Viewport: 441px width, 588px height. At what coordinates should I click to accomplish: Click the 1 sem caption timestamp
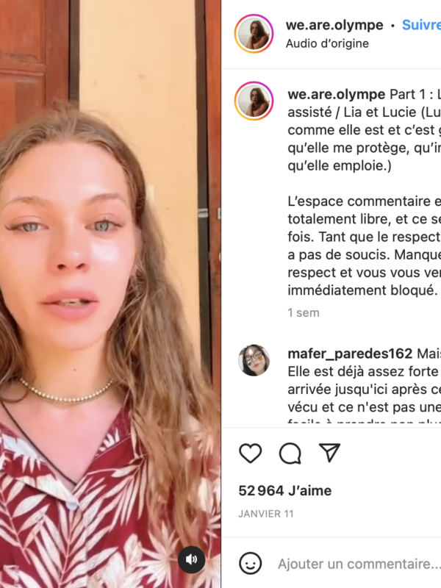[x=304, y=313]
